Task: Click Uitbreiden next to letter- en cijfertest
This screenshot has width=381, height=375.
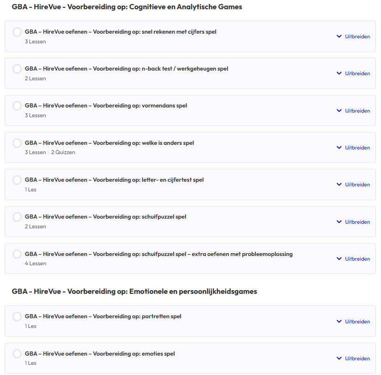Action: [x=353, y=185]
